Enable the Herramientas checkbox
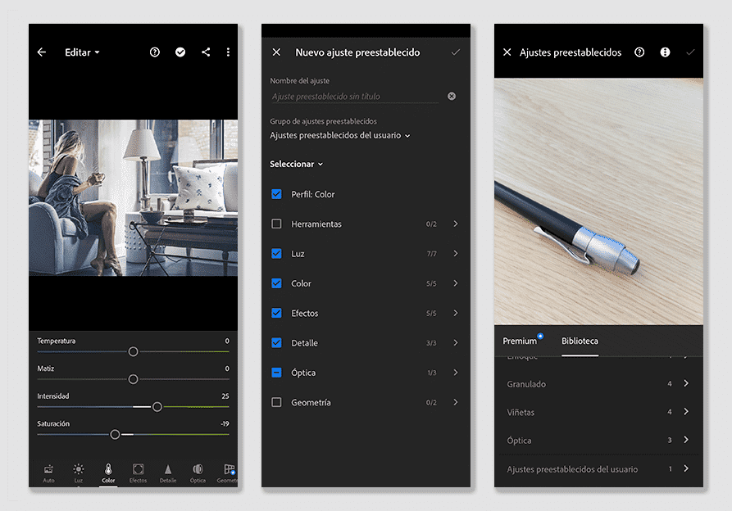 276,224
